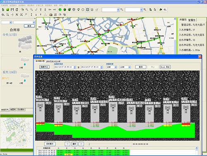Screen dimensions: 207x156
Task: Click the up arrow pan icon
Action: 41,9
